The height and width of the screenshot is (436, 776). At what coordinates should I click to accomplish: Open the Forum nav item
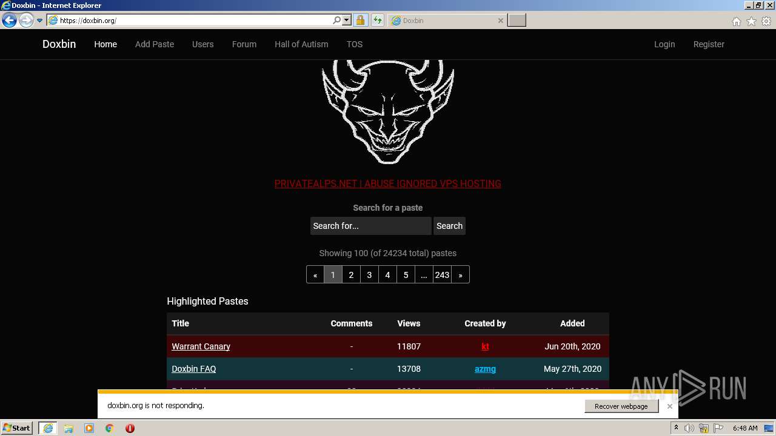(244, 44)
